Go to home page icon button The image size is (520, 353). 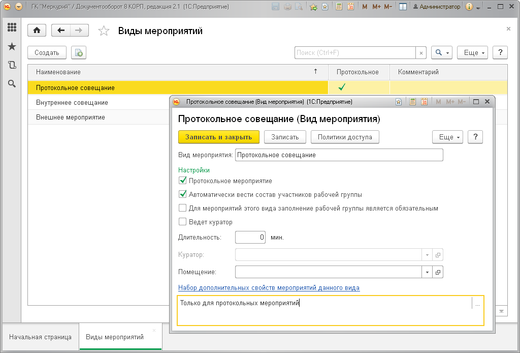pos(37,31)
